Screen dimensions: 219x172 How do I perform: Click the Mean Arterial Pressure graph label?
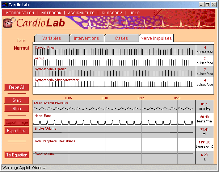tap(51, 103)
